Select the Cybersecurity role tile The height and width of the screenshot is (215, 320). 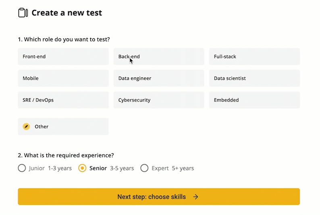pyautogui.click(x=159, y=100)
